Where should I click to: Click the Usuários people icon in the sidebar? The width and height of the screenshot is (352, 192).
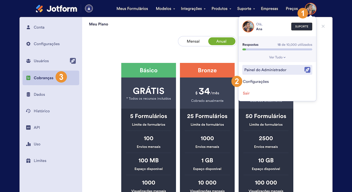(x=28, y=61)
